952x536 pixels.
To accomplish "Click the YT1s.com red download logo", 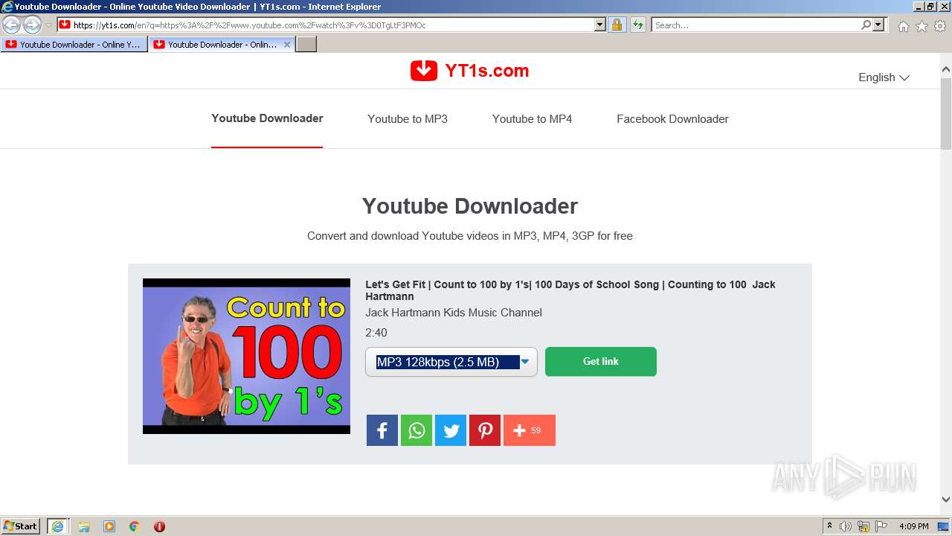I will tap(424, 71).
